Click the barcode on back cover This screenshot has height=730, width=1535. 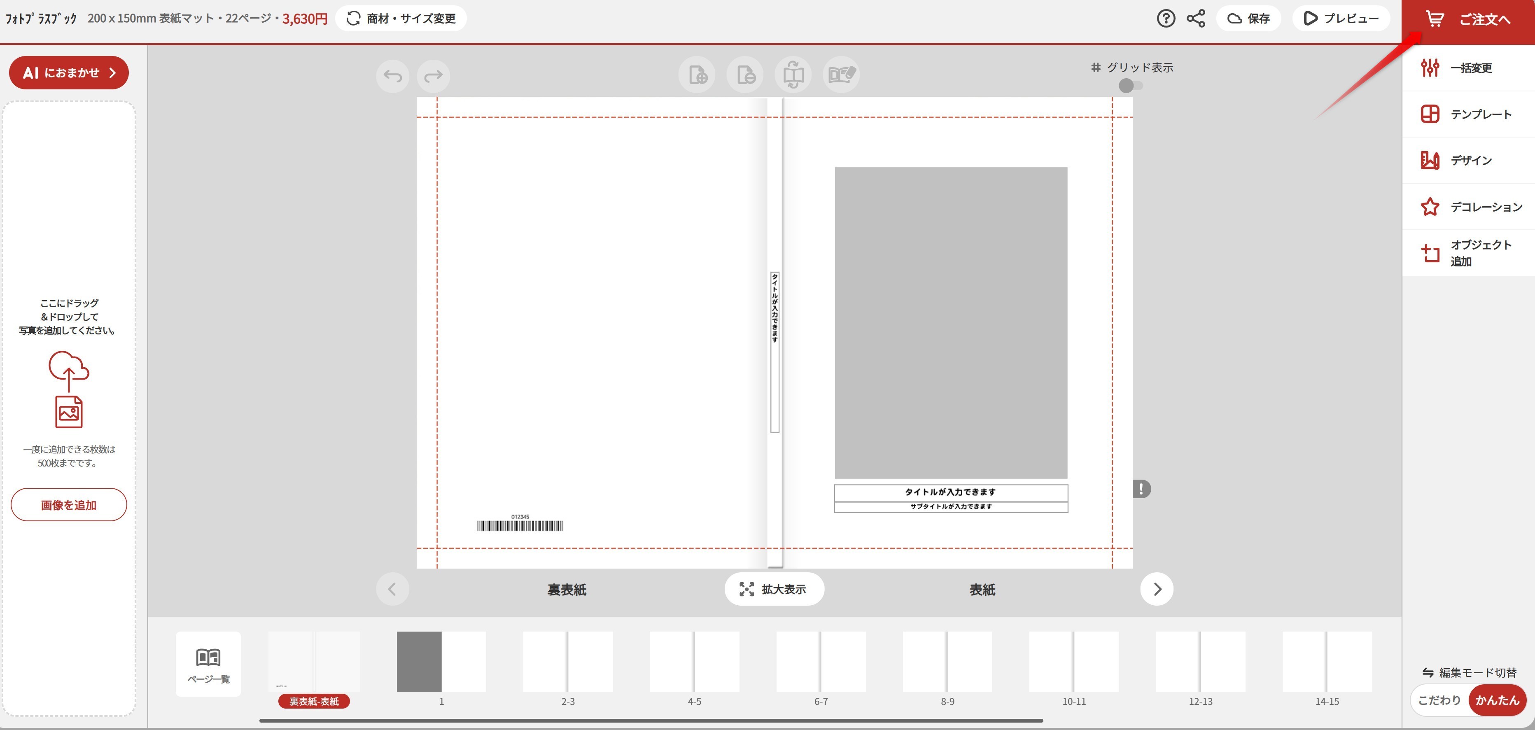[520, 523]
